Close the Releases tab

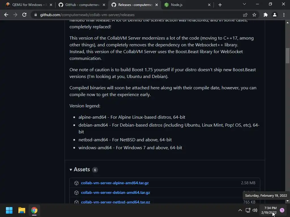tap(157, 5)
